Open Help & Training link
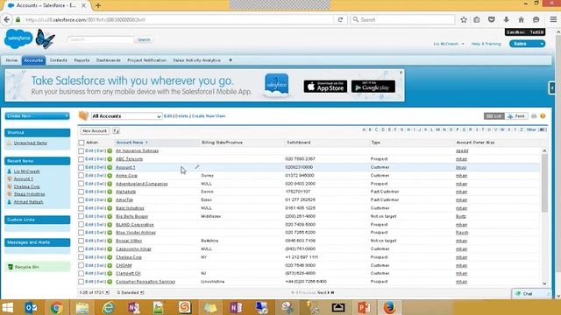This screenshot has height=315, width=561. (486, 44)
